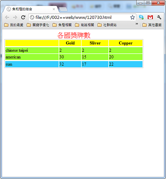Click american Copper value 20
The image size is (166, 179).
click(111, 57)
